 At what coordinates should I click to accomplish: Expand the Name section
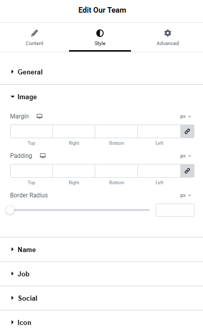tap(23, 250)
